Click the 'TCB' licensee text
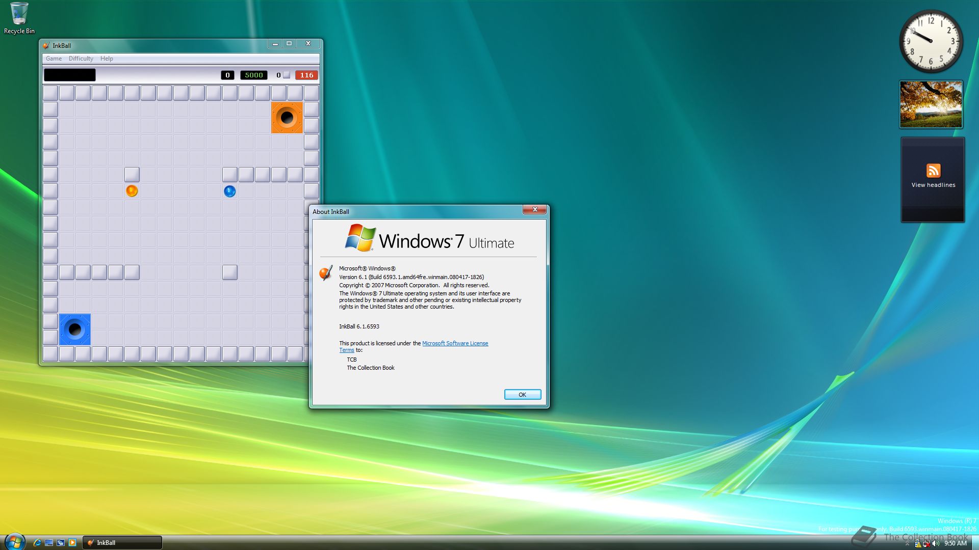The height and width of the screenshot is (550, 979). pyautogui.click(x=352, y=360)
